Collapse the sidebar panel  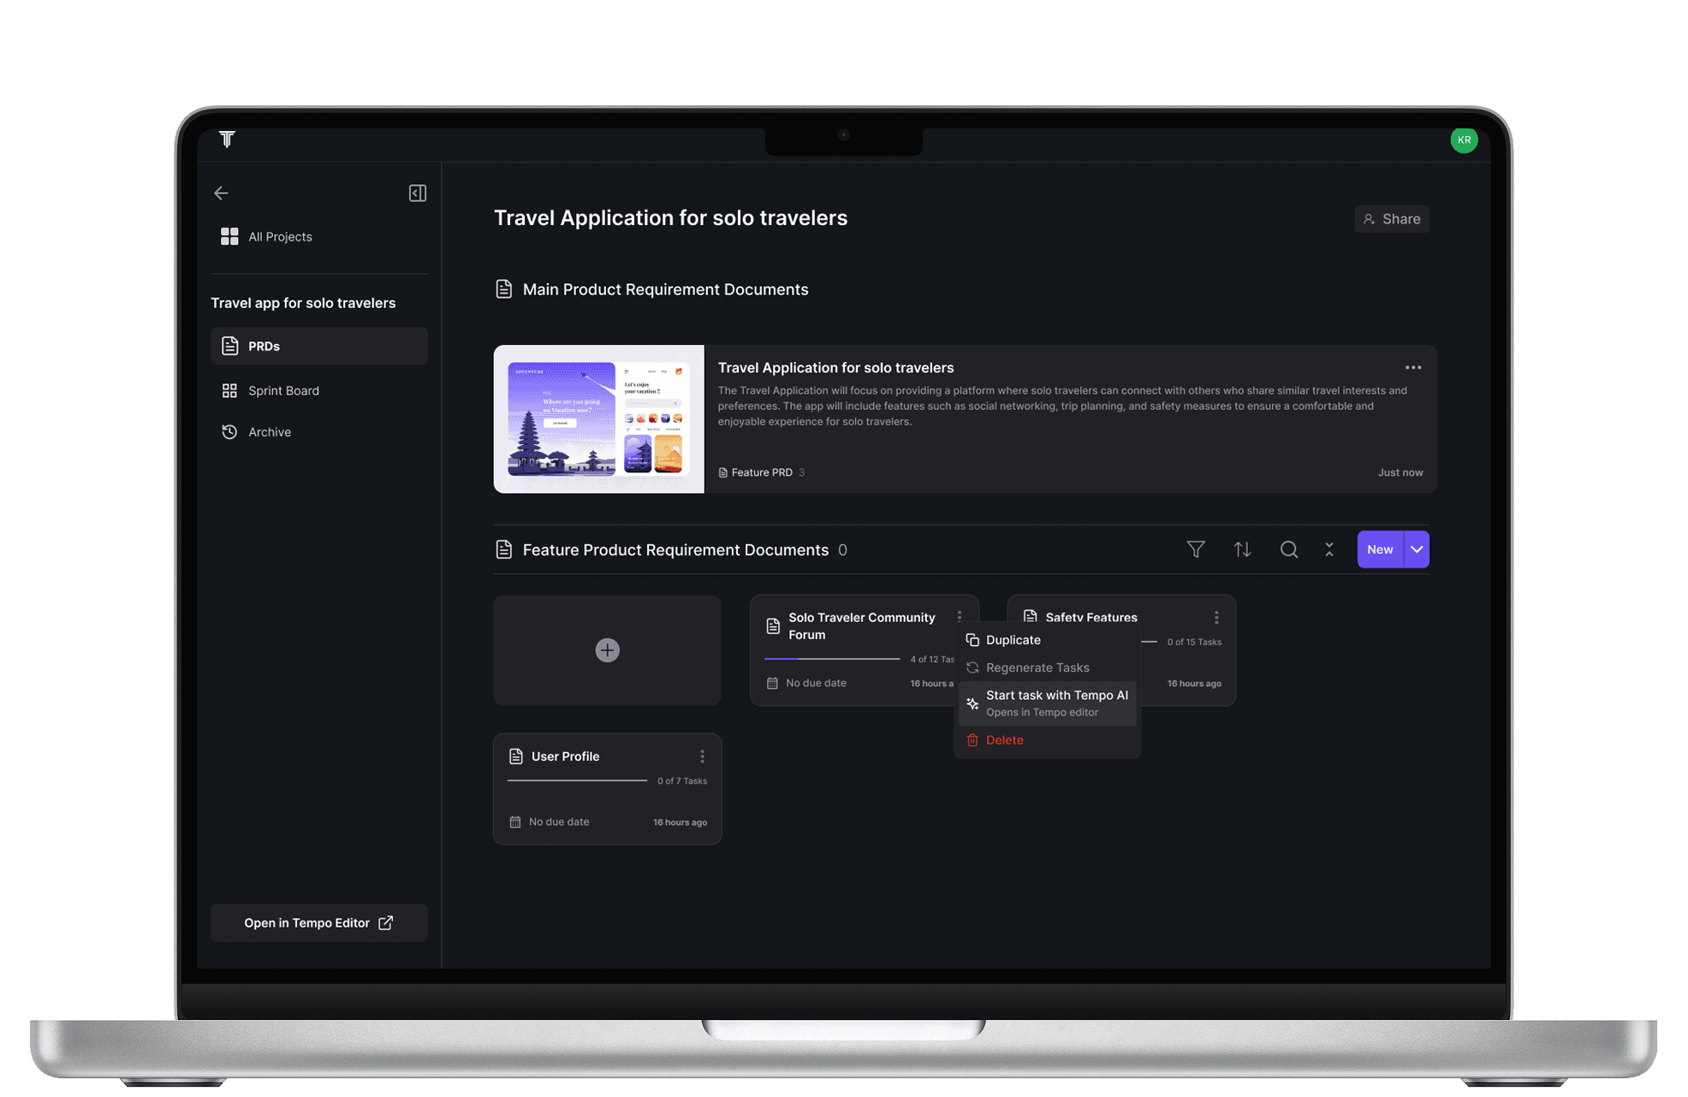(x=418, y=193)
